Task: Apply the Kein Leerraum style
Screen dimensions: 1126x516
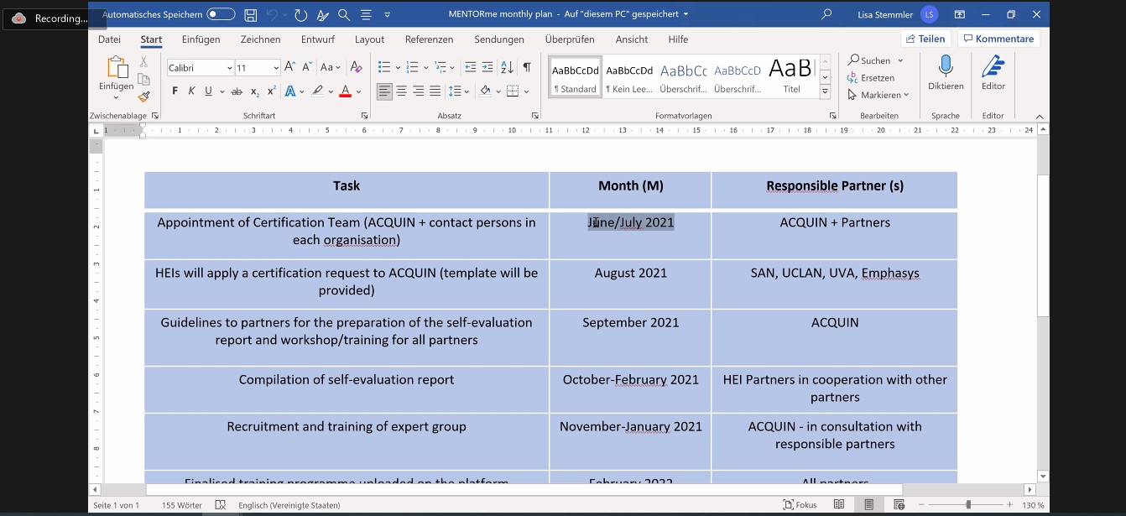Action: [629, 76]
